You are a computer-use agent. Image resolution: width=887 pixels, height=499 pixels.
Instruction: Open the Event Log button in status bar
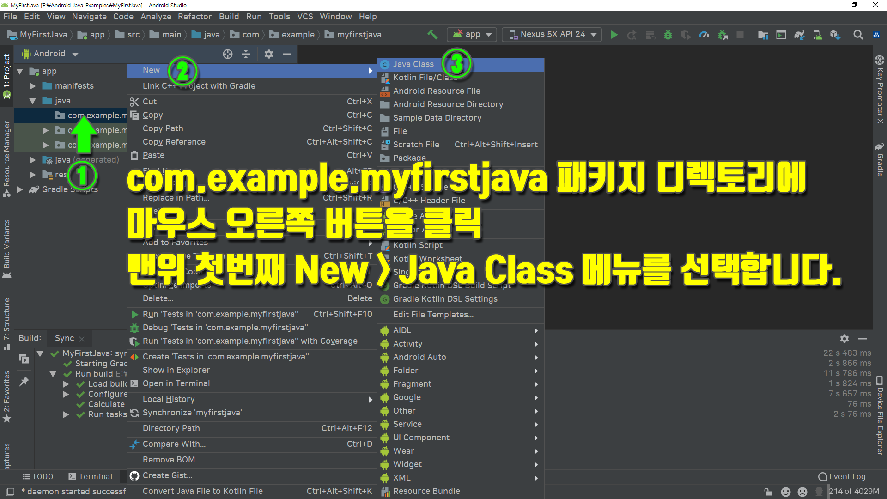842,477
